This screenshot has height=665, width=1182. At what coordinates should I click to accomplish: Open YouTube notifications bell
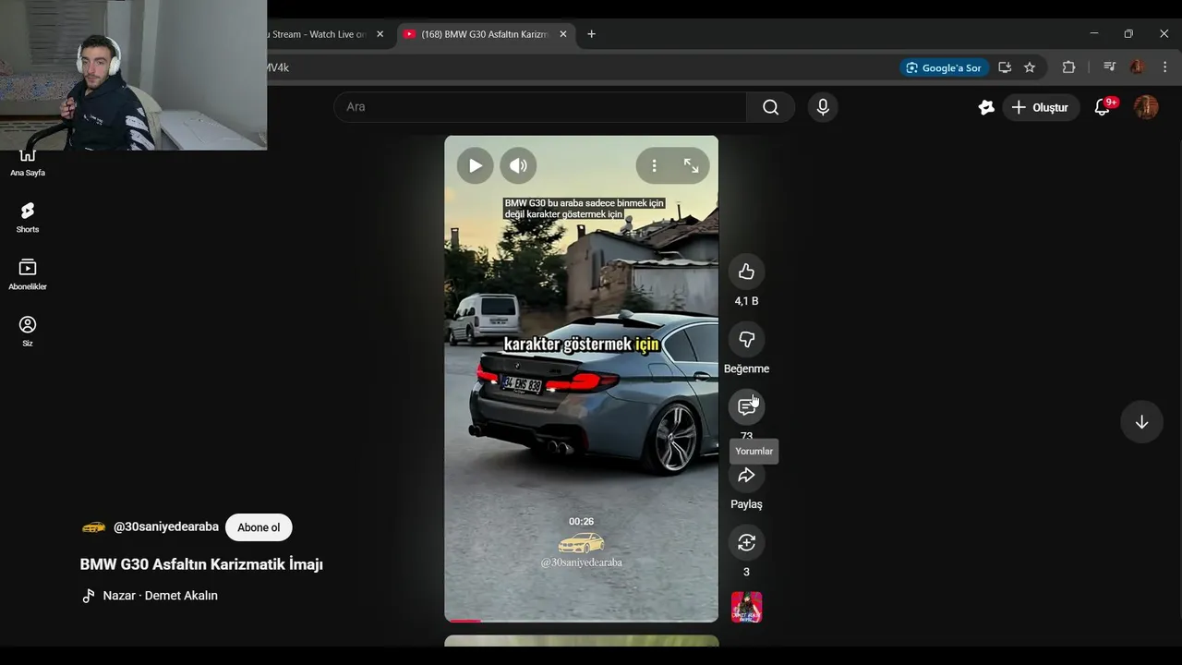pos(1102,107)
